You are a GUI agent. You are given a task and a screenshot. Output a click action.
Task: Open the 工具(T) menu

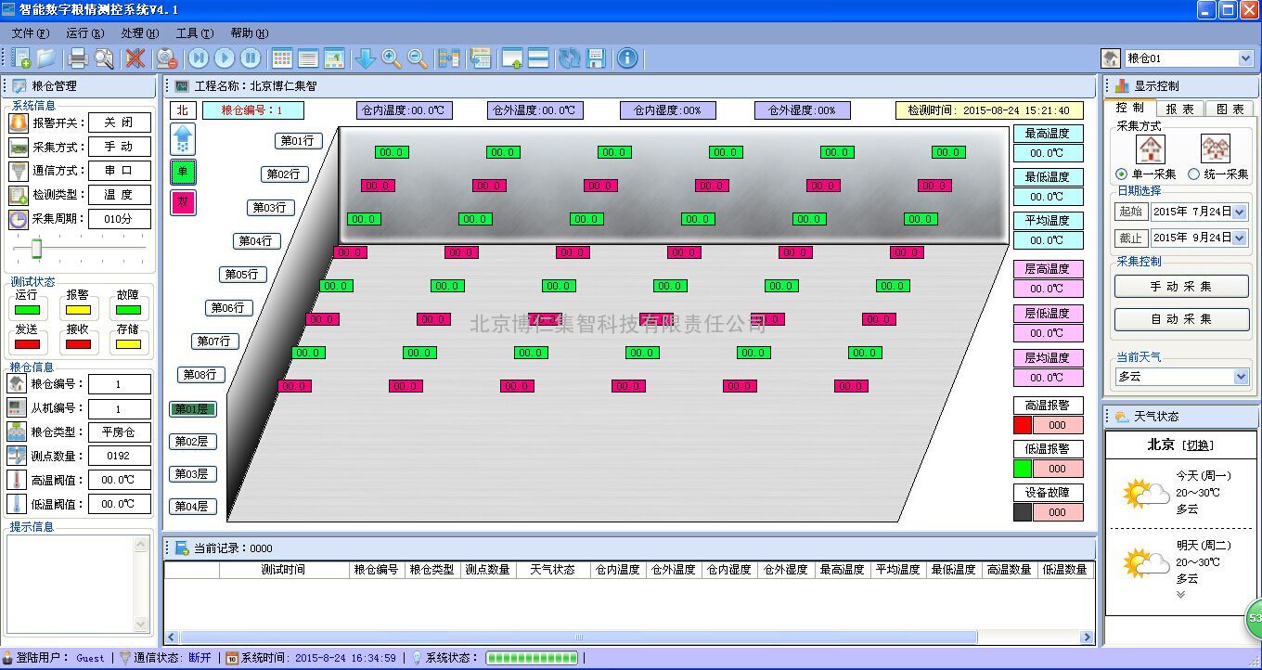point(194,33)
